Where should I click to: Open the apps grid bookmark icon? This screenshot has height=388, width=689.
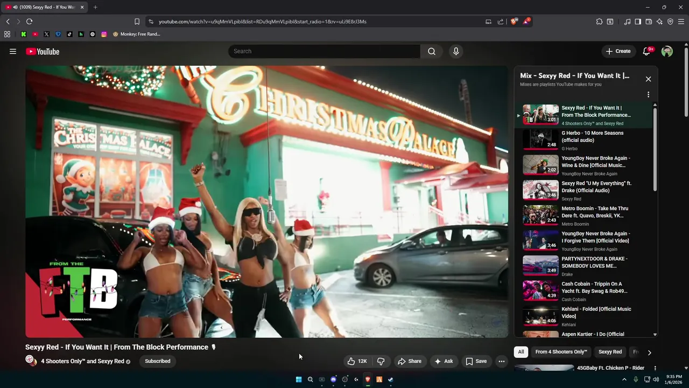tap(7, 34)
